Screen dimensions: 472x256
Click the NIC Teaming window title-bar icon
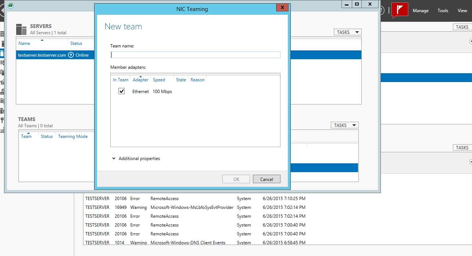pos(10,5)
